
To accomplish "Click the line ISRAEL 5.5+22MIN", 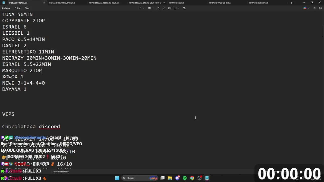I will pos(27,64).
